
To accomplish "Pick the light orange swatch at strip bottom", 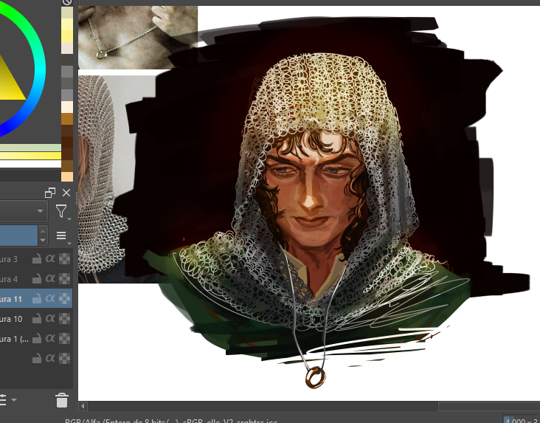I will tap(67, 176).
